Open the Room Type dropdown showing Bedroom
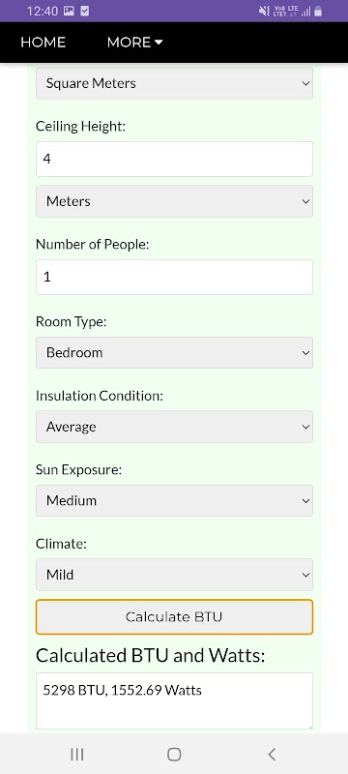Image resolution: width=348 pixels, height=774 pixels. [175, 352]
